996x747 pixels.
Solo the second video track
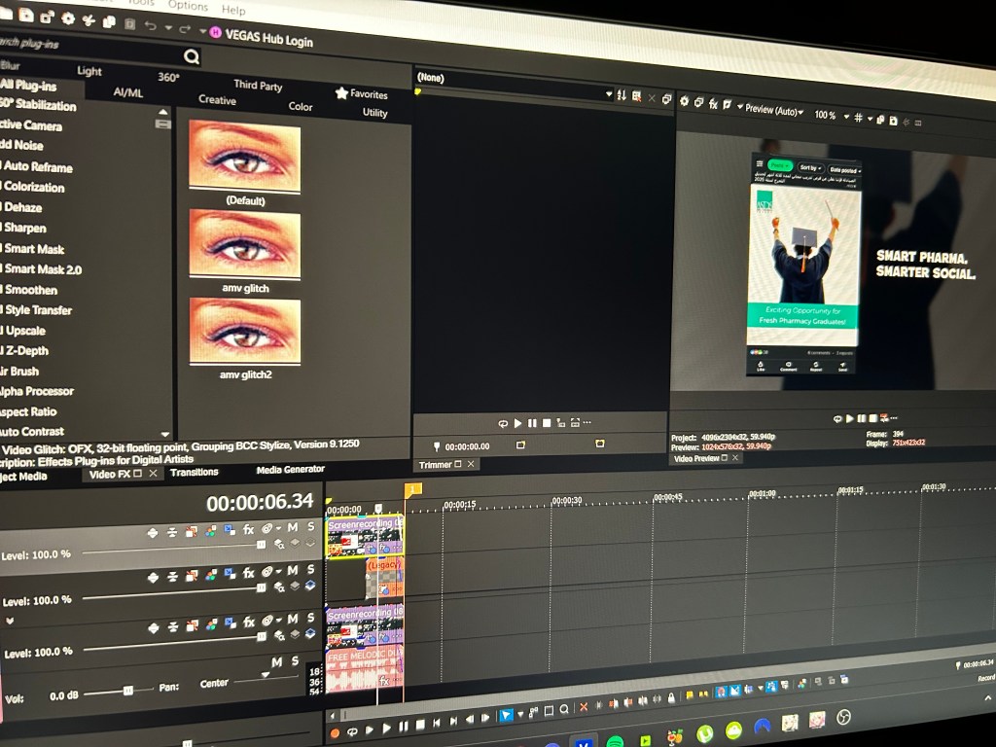coord(311,570)
